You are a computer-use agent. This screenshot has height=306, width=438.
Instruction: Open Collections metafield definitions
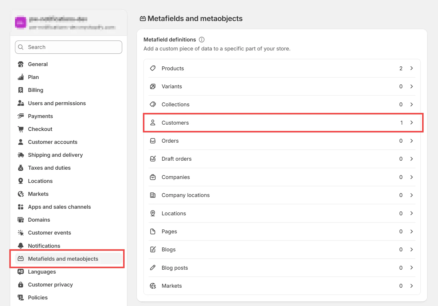click(x=176, y=105)
